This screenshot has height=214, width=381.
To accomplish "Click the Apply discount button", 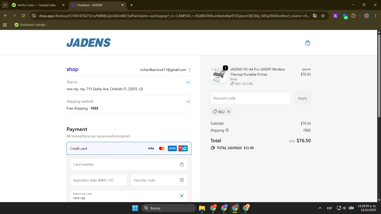I will 303,98.
